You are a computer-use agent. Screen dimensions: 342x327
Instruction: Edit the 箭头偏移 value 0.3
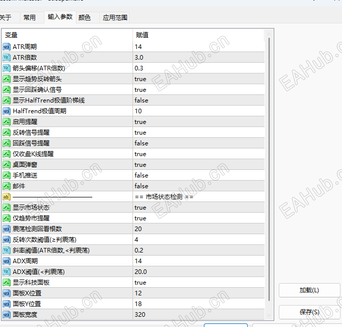click(x=198, y=68)
